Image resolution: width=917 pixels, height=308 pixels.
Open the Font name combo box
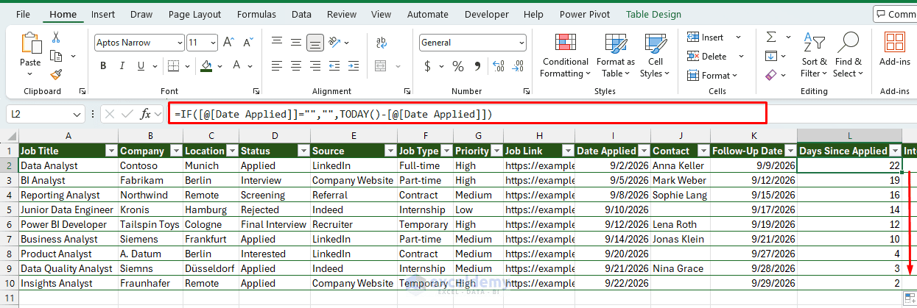tap(138, 43)
